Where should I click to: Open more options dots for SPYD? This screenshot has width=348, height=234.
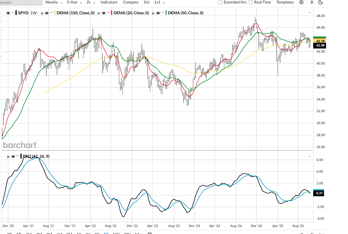(x=13, y=13)
